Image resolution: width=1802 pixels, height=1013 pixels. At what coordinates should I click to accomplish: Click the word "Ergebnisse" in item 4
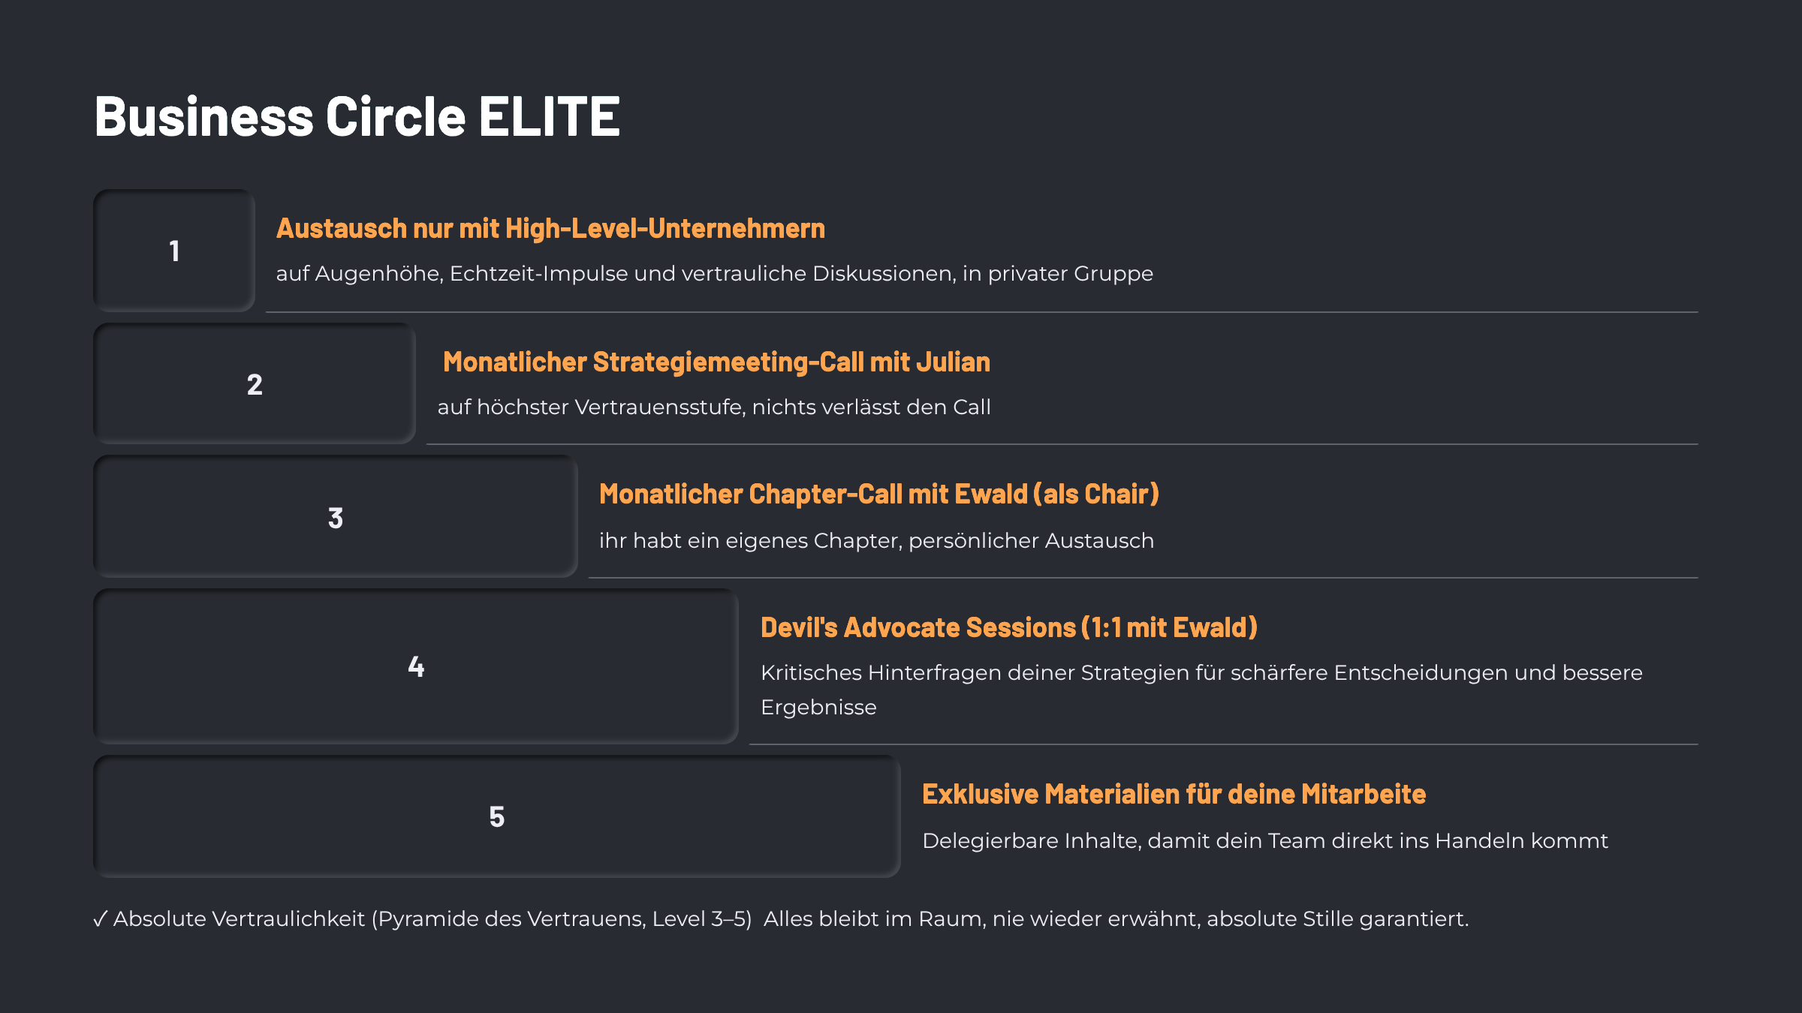pos(818,707)
